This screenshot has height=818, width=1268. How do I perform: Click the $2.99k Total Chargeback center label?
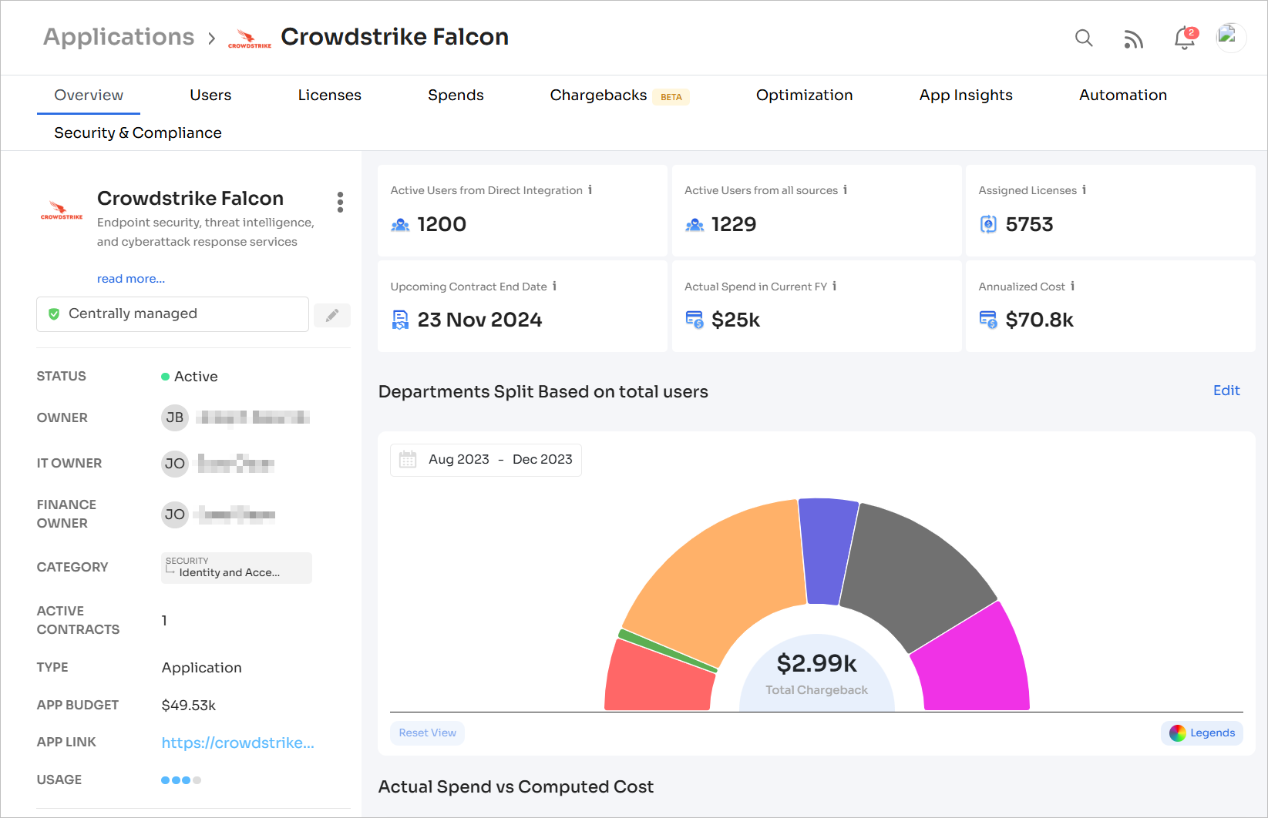817,673
